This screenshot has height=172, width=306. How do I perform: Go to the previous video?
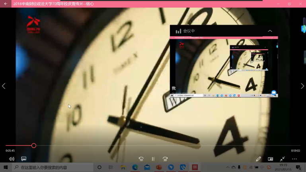4,86
